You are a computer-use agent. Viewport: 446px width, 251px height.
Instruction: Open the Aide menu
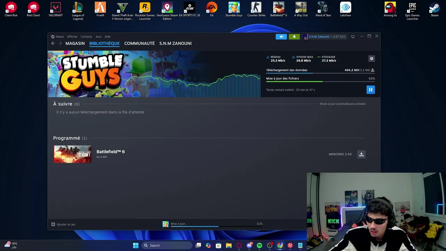(x=108, y=37)
